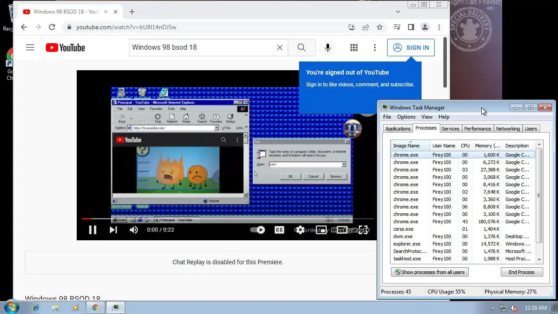Click the YouTube search magnifier button
The height and width of the screenshot is (314, 558).
tap(302, 48)
